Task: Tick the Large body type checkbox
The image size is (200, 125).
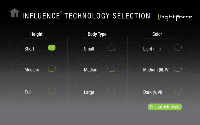Action: click(111, 91)
